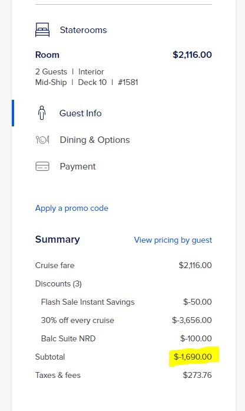Click the Cruise fare row
245x411 pixels.
pyautogui.click(x=124, y=265)
